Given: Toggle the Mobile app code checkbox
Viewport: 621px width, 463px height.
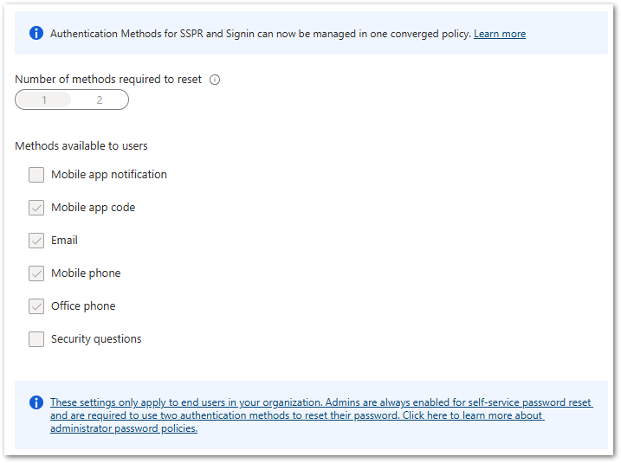Looking at the screenshot, I should click(x=36, y=208).
